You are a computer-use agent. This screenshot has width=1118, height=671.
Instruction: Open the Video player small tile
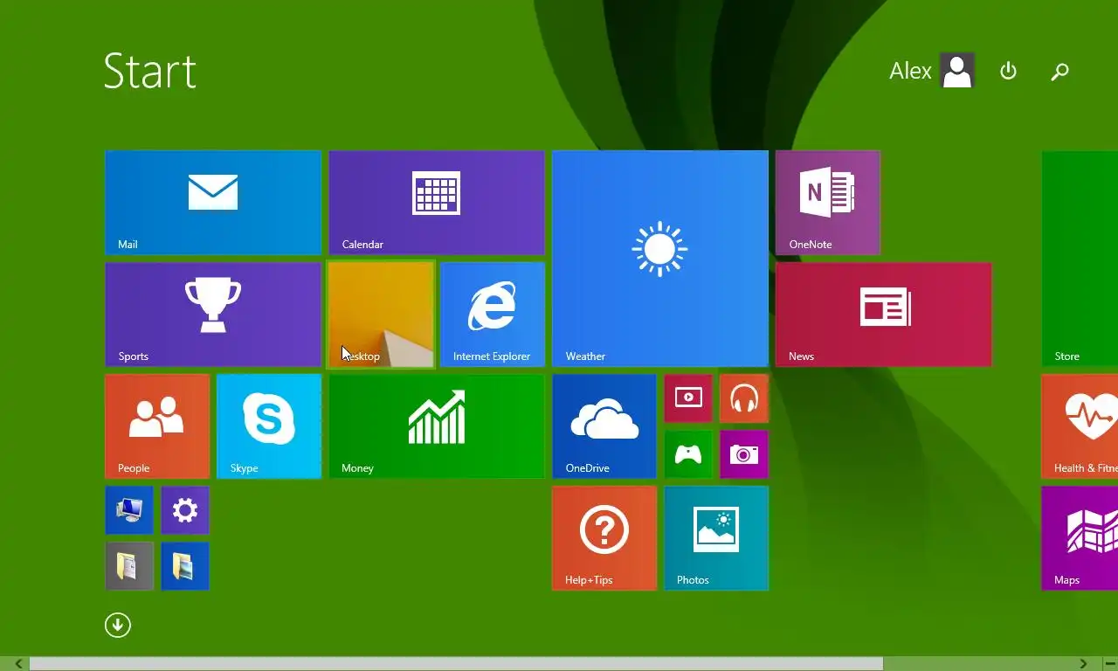coord(688,398)
